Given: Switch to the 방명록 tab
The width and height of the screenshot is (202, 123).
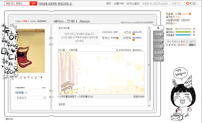Looking at the screenshot, I should pyautogui.click(x=159, y=58).
